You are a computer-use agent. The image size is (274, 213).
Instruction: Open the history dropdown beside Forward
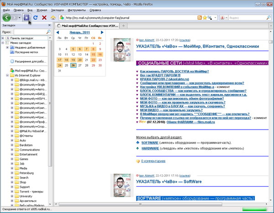pyautogui.click(x=19, y=18)
